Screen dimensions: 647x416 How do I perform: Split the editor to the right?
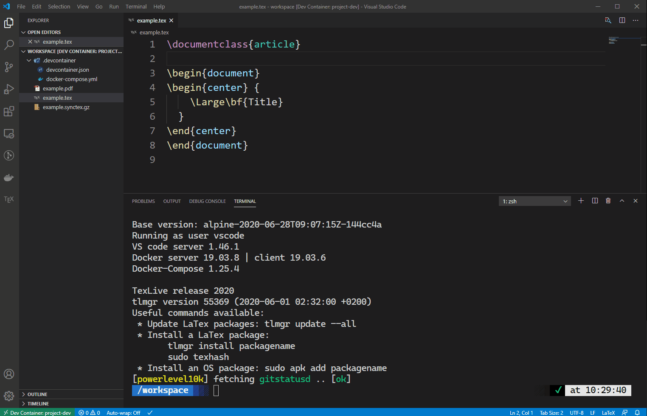tap(622, 20)
